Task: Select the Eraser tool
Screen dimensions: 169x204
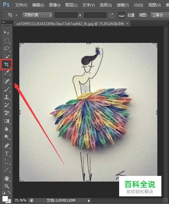Action: point(7,113)
